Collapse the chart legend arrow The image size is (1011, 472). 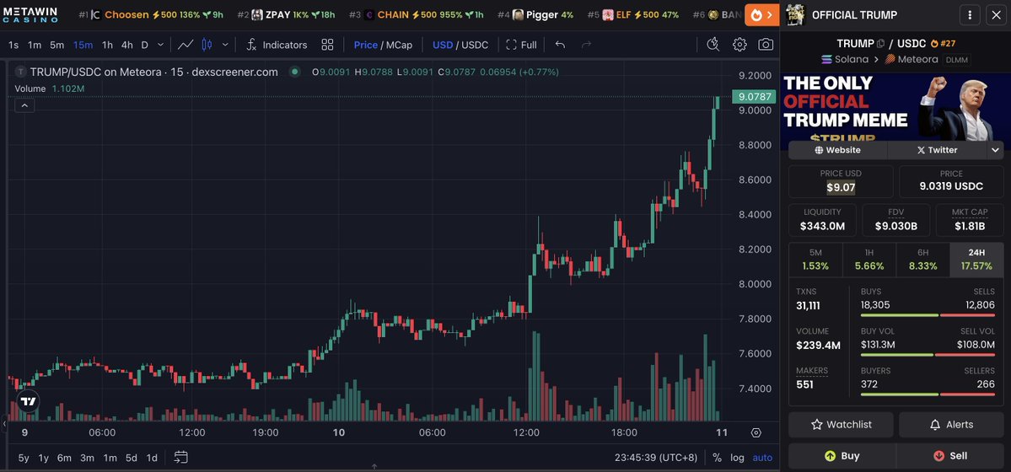pyautogui.click(x=24, y=105)
